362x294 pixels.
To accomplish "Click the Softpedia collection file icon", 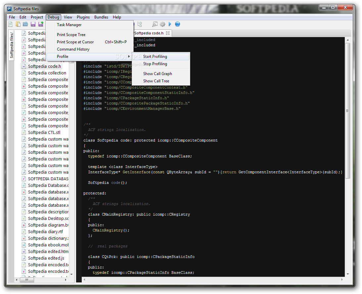I will [24, 73].
